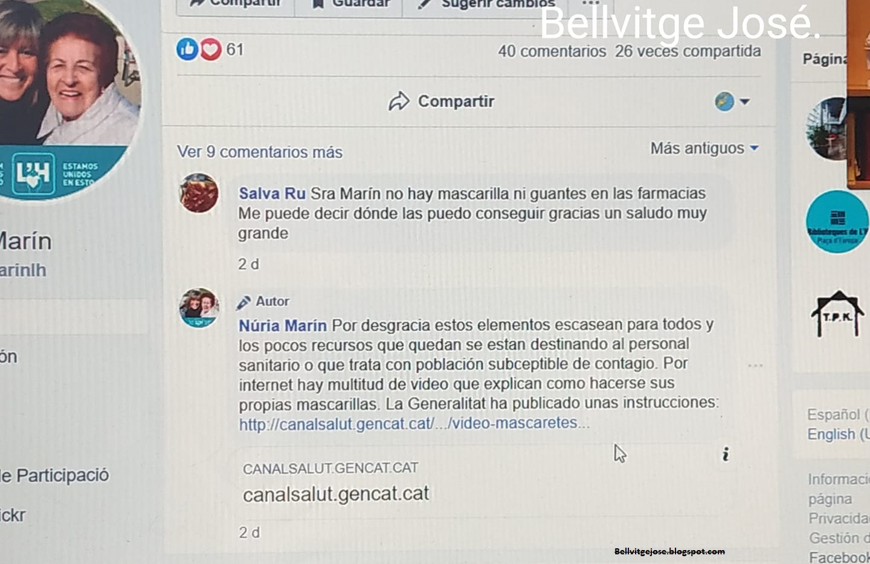This screenshot has height=564, width=870.
Task: Open Núria Marín's comment avatar
Action: click(x=199, y=308)
